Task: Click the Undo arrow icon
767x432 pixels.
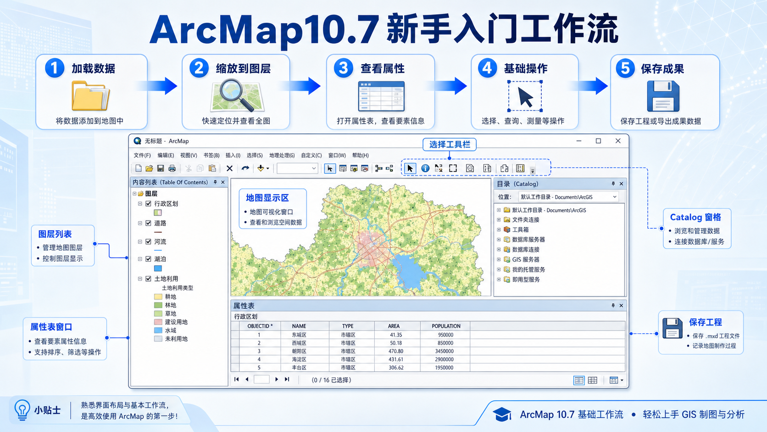Action: coord(245,168)
